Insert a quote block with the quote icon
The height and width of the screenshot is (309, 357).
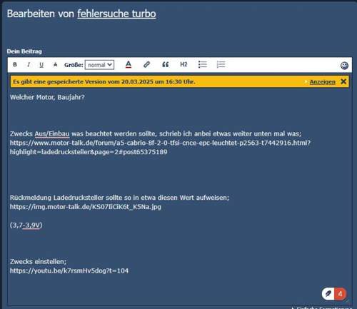tap(165, 64)
